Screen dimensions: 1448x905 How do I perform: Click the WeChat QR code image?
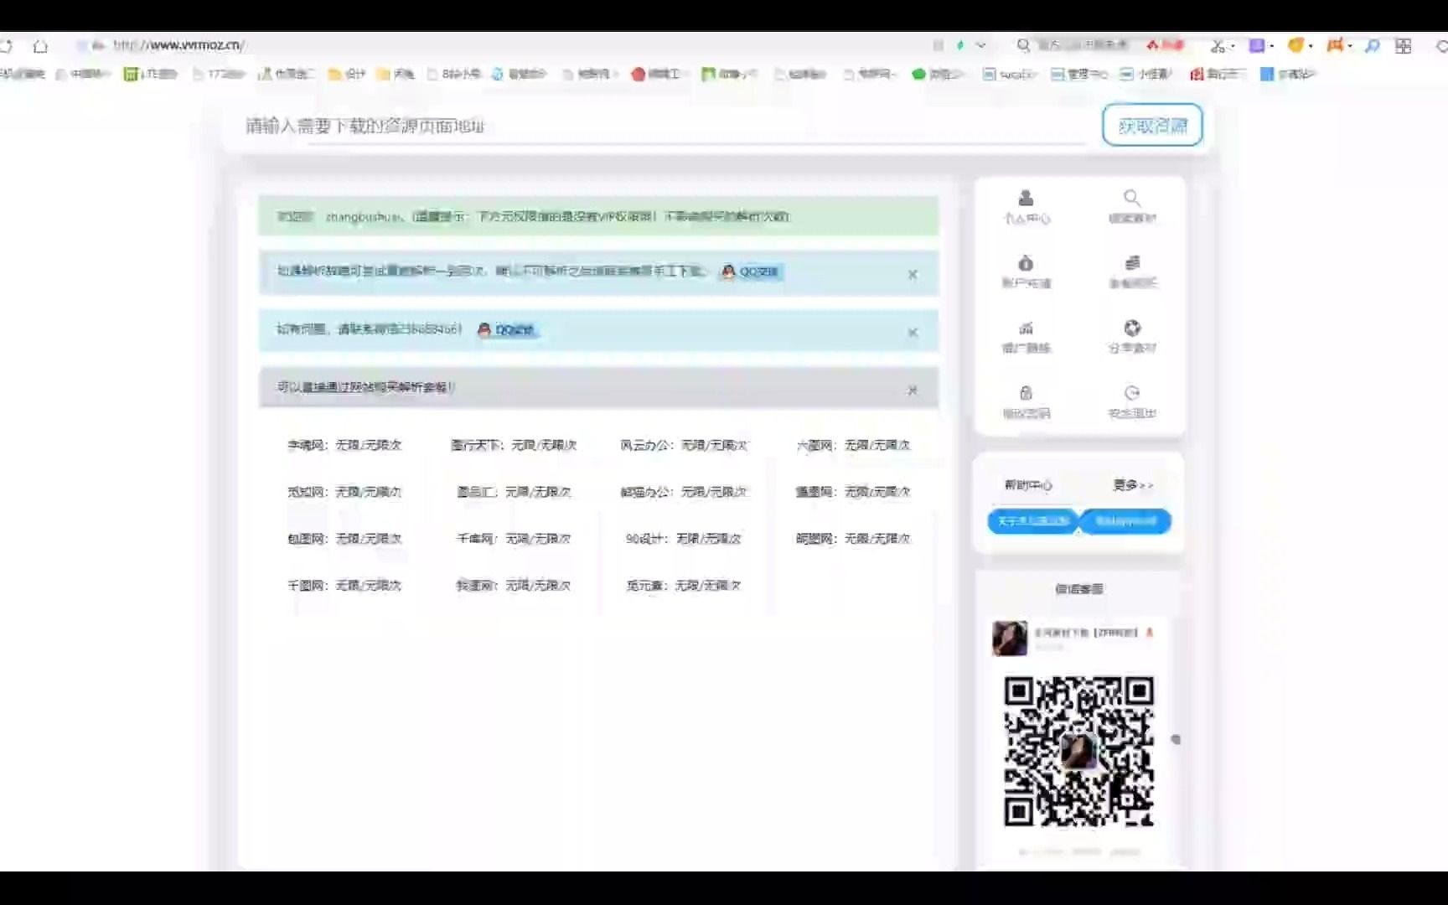click(x=1079, y=751)
